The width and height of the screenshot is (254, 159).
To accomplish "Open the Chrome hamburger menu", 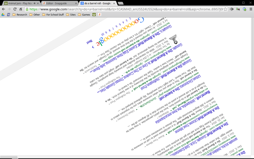I will pos(251,9).
